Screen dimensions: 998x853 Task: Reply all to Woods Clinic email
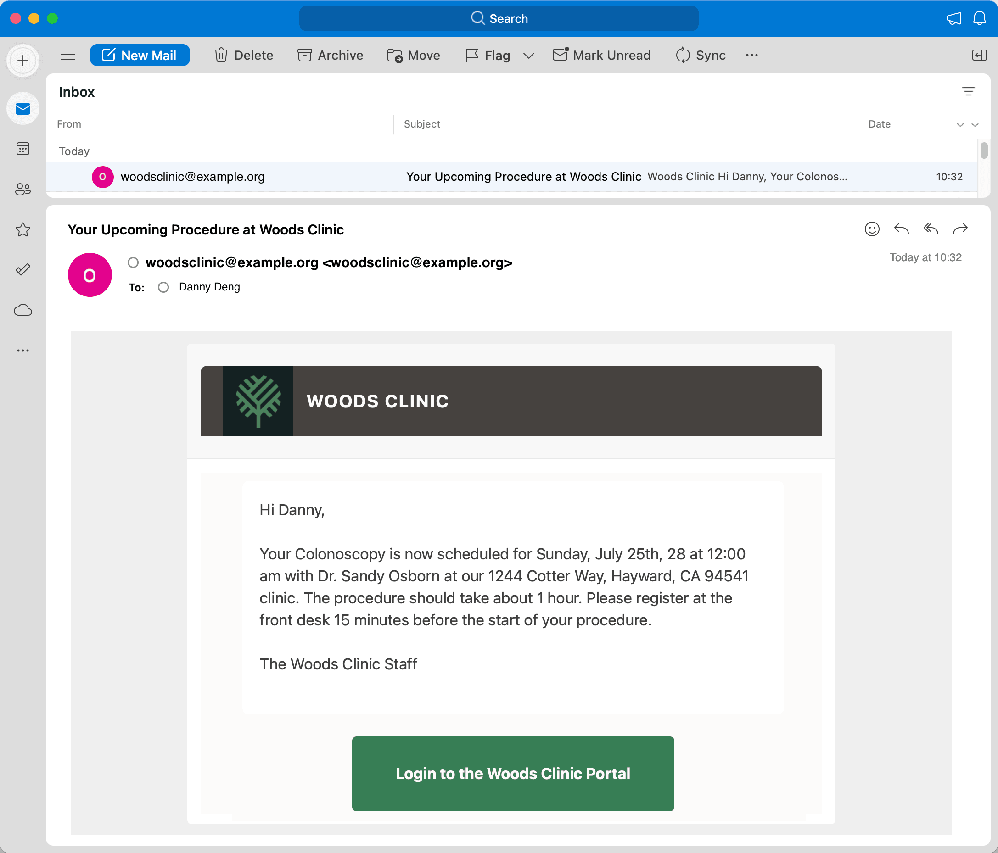pyautogui.click(x=931, y=229)
